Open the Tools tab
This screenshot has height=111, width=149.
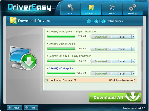[x=112, y=9]
